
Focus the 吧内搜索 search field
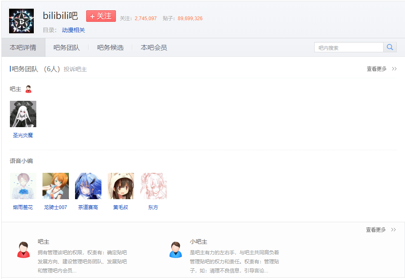[x=348, y=48]
